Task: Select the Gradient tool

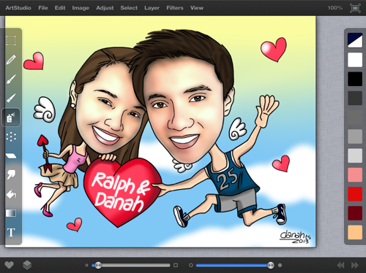Action: (11, 213)
